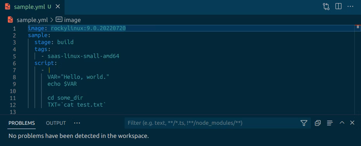The image size is (361, 146).
Task: Close the bottom panel
Action: (x=352, y=123)
